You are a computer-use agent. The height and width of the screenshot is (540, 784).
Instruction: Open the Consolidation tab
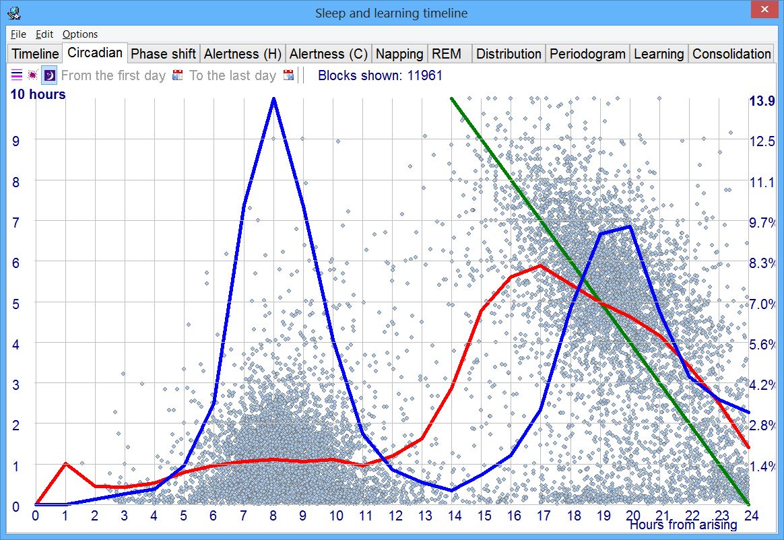[x=731, y=54]
